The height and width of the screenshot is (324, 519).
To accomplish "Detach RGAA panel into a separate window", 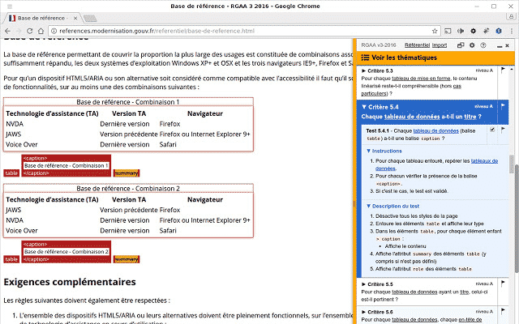I will tap(461, 45).
